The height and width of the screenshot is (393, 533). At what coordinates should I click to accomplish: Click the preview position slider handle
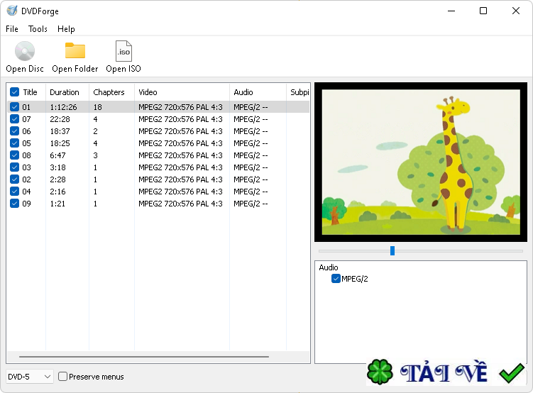[x=392, y=250]
